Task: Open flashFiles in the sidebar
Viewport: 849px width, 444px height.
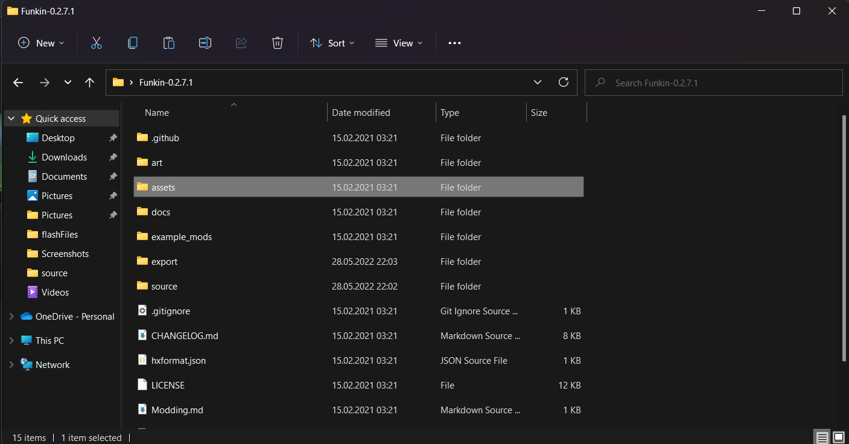Action: click(60, 234)
